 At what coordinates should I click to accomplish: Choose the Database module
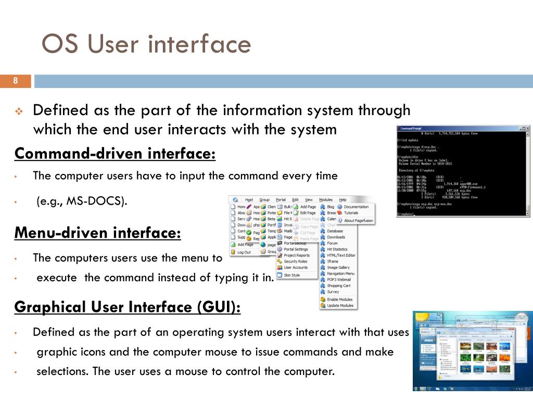[335, 231]
